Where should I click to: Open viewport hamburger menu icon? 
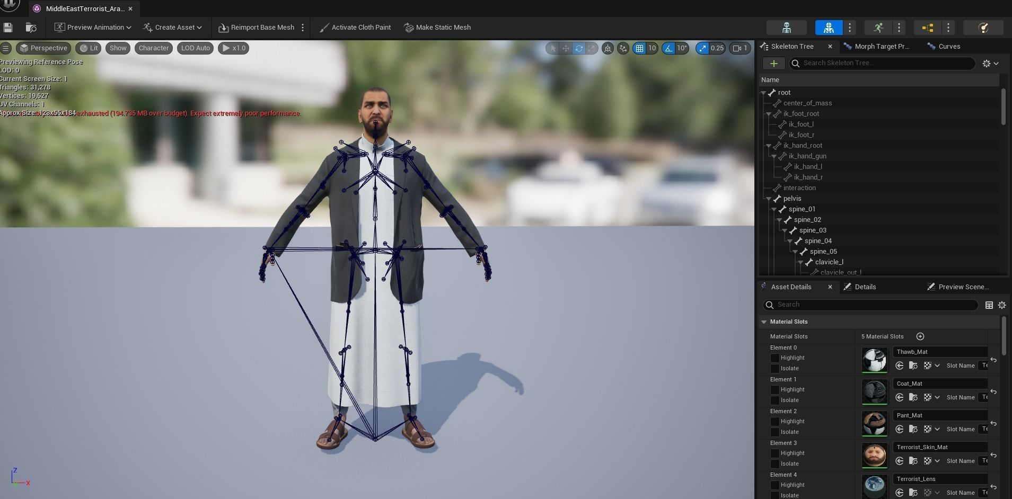point(6,48)
